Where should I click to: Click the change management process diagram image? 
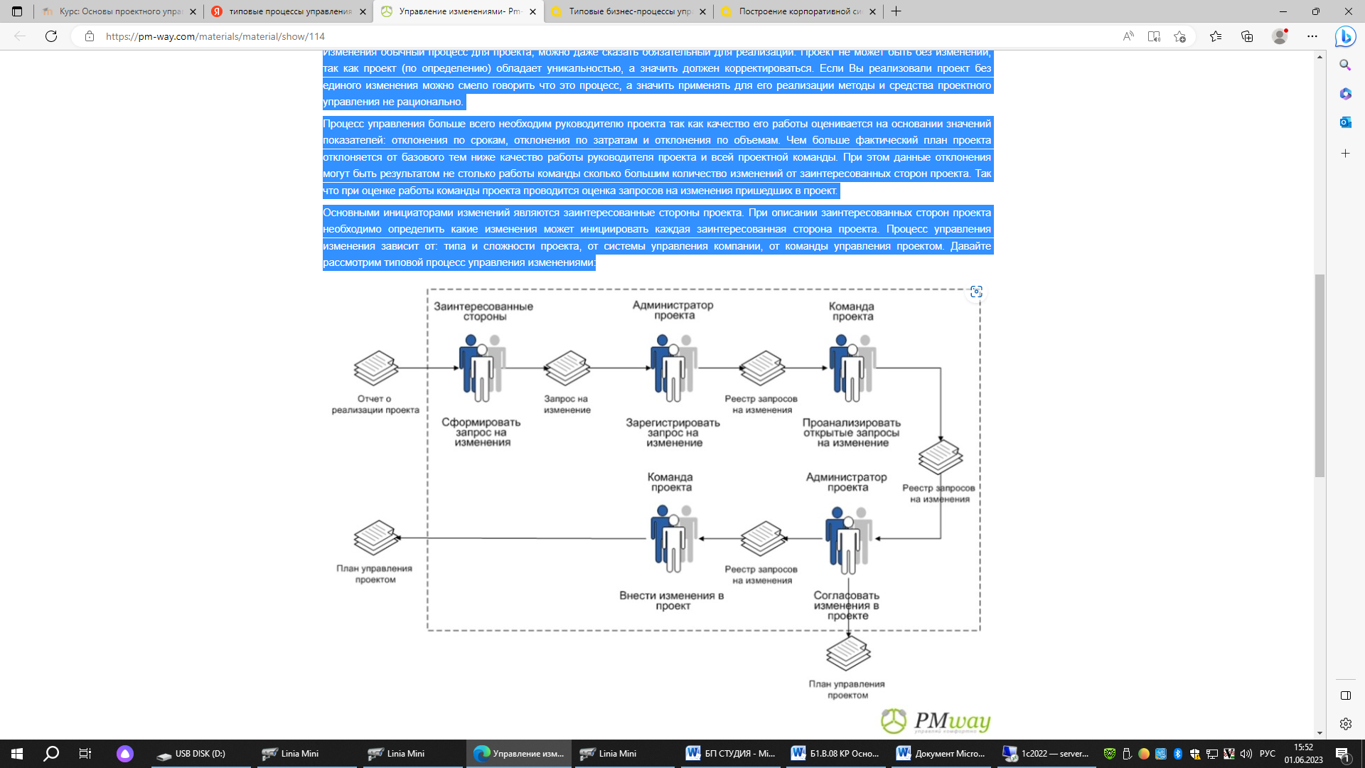658,511
